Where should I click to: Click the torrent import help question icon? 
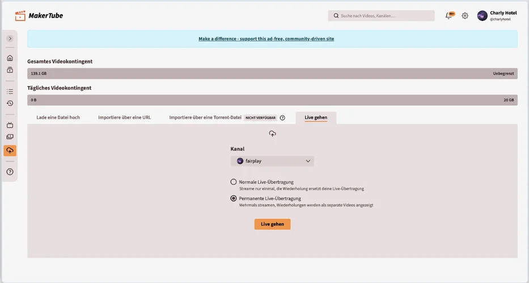[283, 118]
